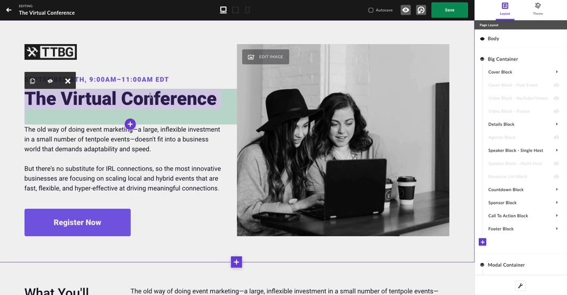Hide the selected heading element
Image resolution: width=567 pixels, height=295 pixels.
(50, 81)
